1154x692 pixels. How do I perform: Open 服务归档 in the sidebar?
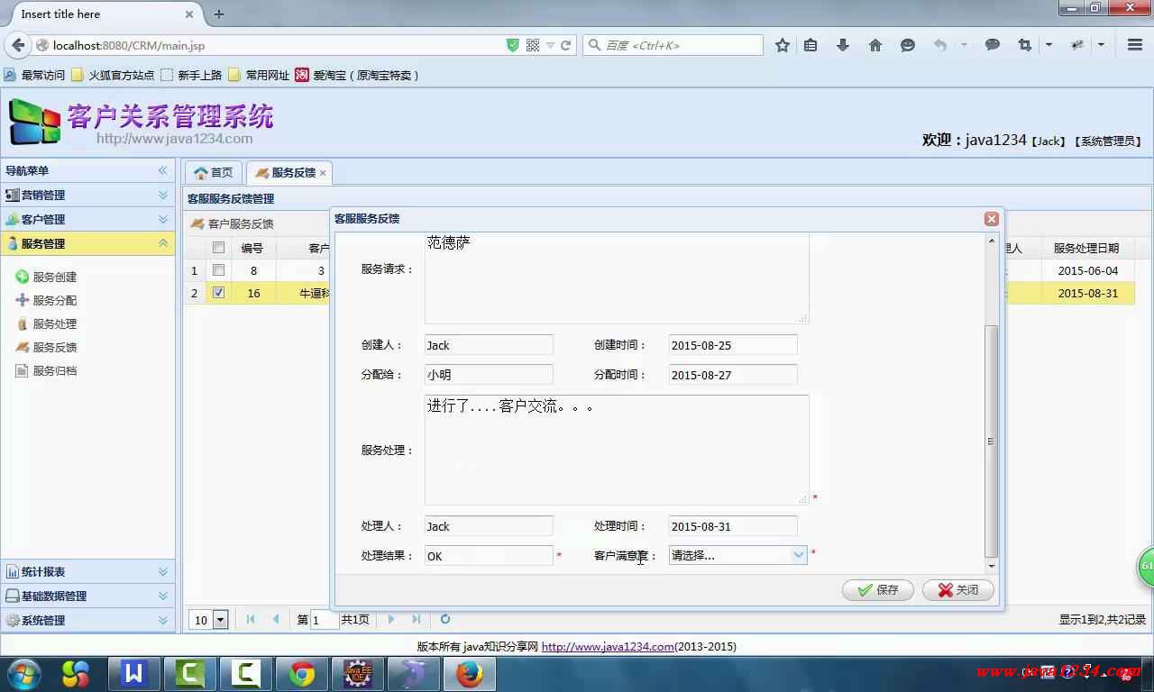(46, 370)
